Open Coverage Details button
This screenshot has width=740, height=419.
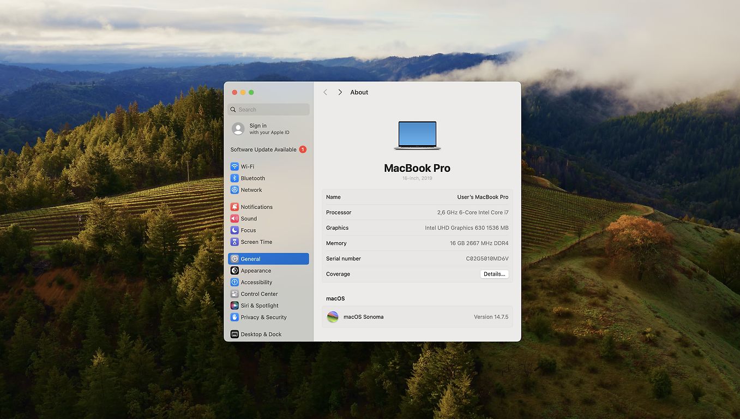pos(495,274)
